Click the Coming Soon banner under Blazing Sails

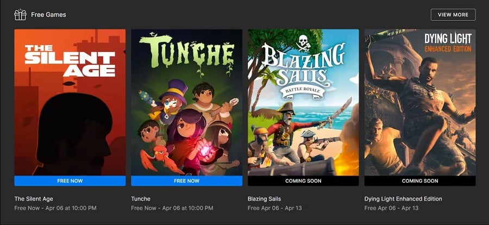pos(303,181)
